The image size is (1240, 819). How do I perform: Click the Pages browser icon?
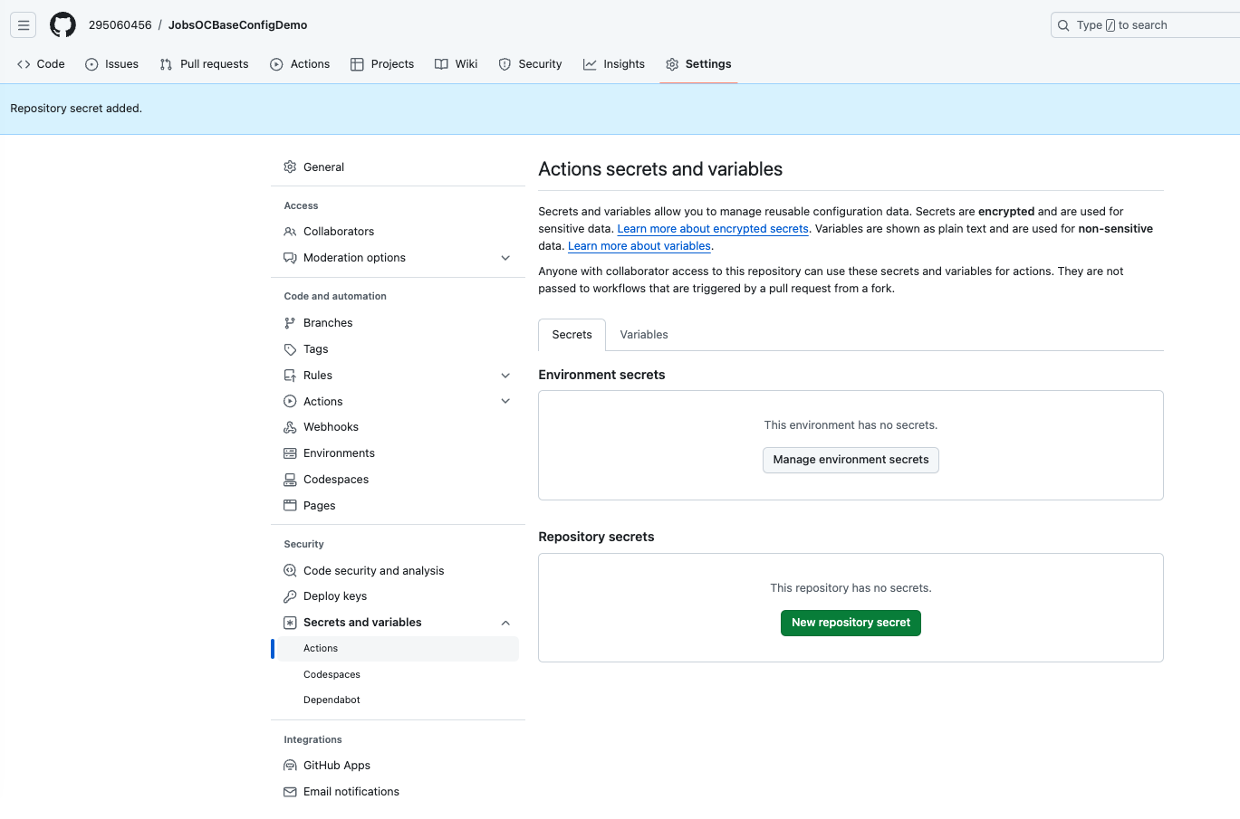pyautogui.click(x=290, y=506)
